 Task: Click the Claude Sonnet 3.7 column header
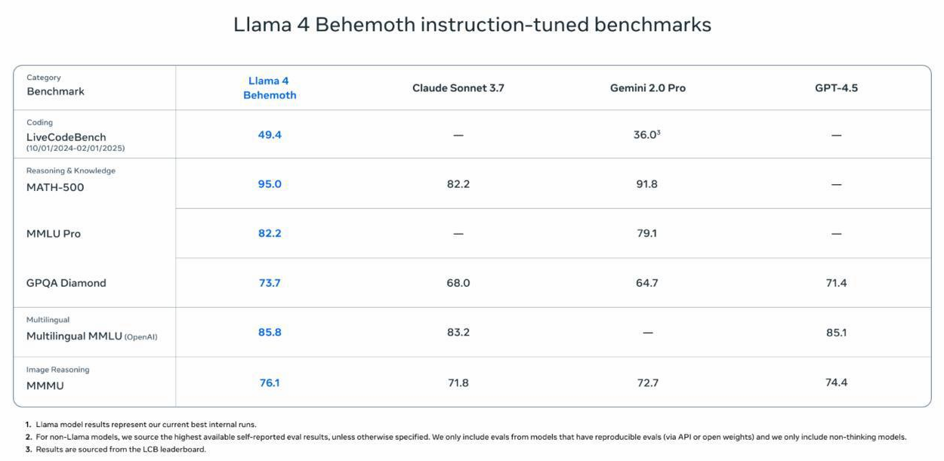pyautogui.click(x=458, y=88)
